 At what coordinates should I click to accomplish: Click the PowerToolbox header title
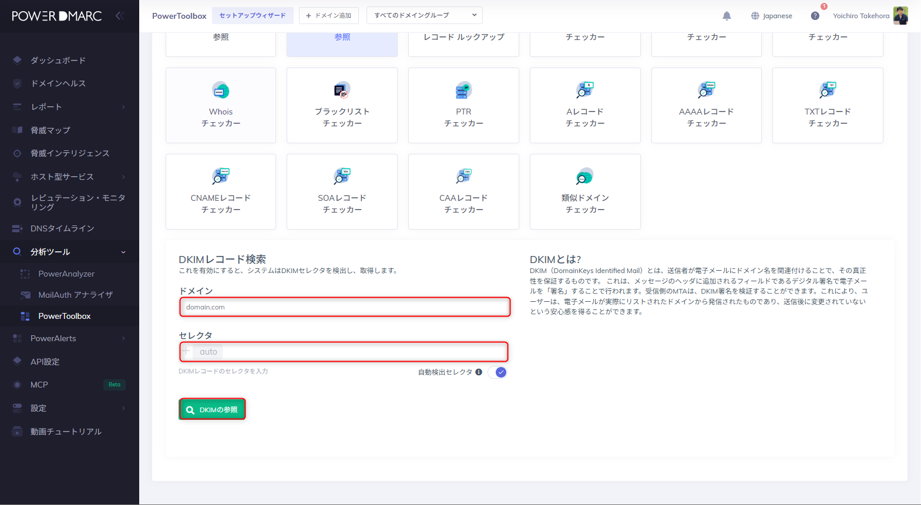point(179,16)
